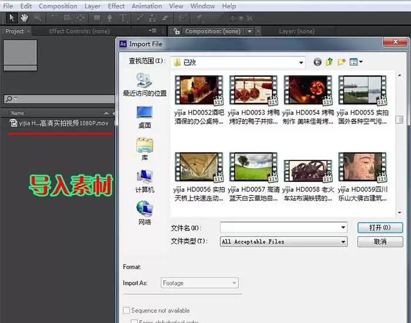
Task: Open the view menu dropdown arrow in dialog
Action: (361, 62)
